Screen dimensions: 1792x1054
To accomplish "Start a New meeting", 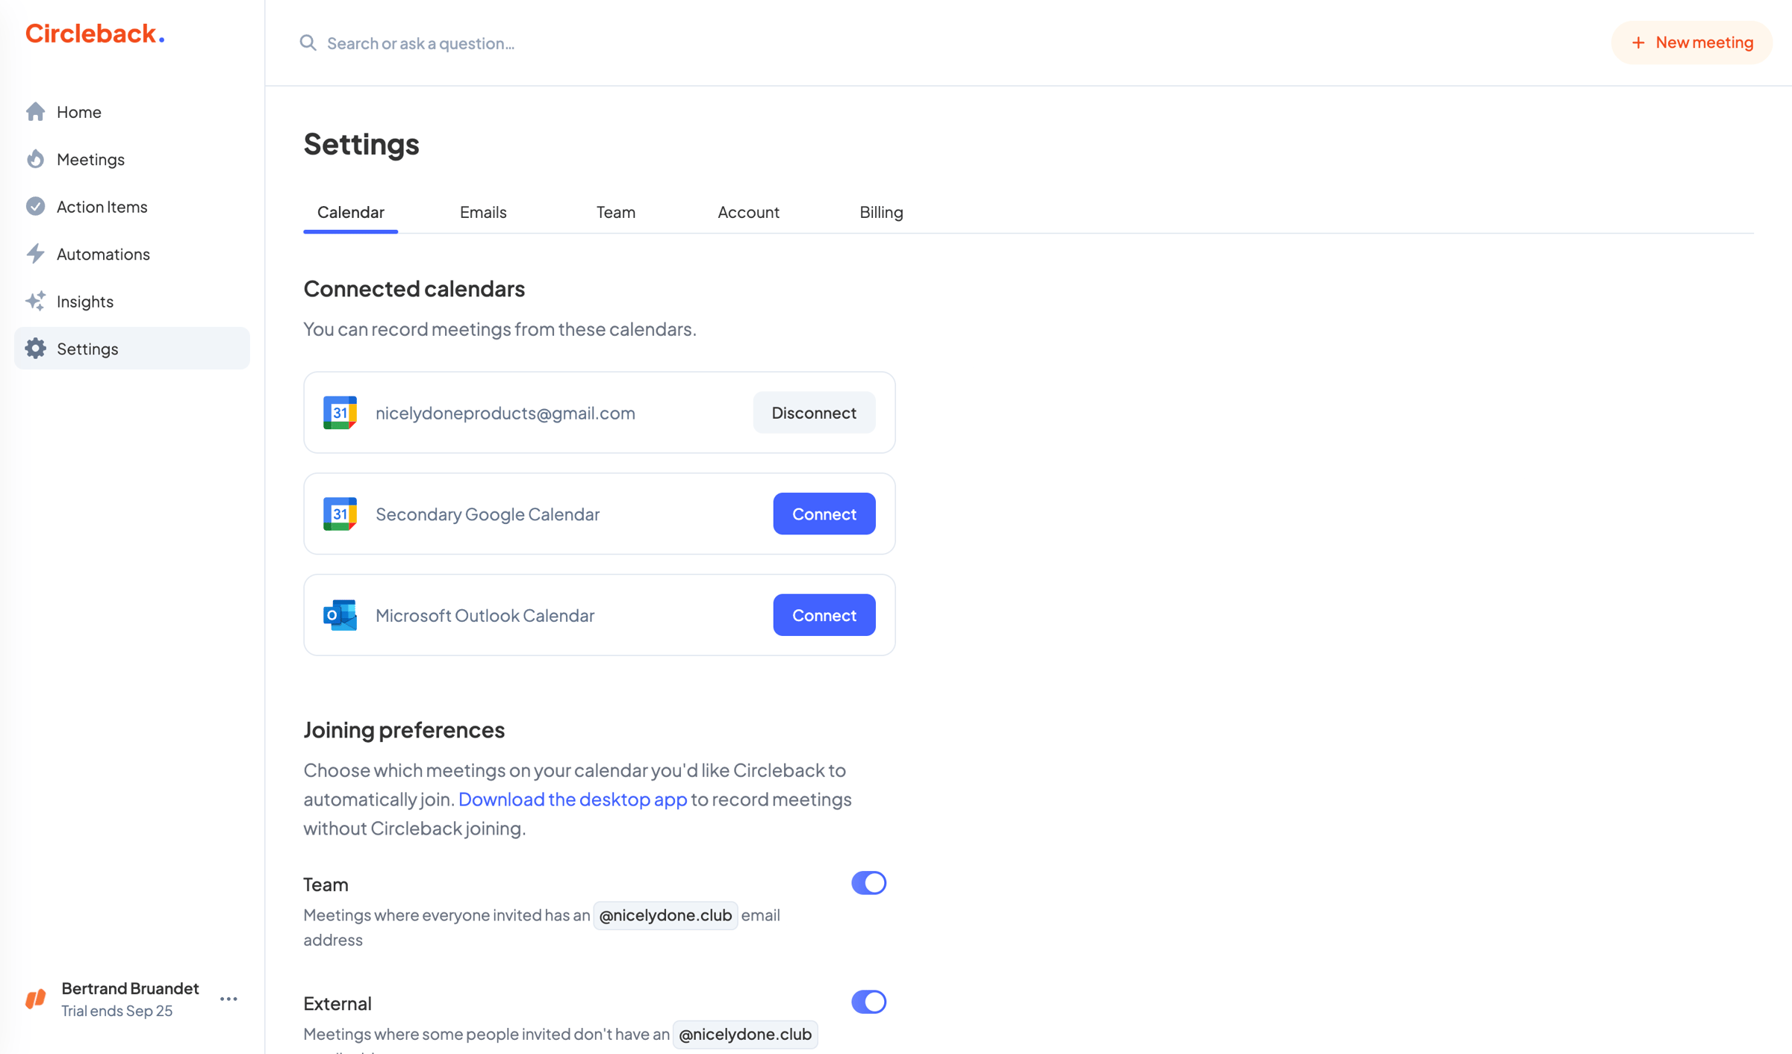I will coord(1692,43).
